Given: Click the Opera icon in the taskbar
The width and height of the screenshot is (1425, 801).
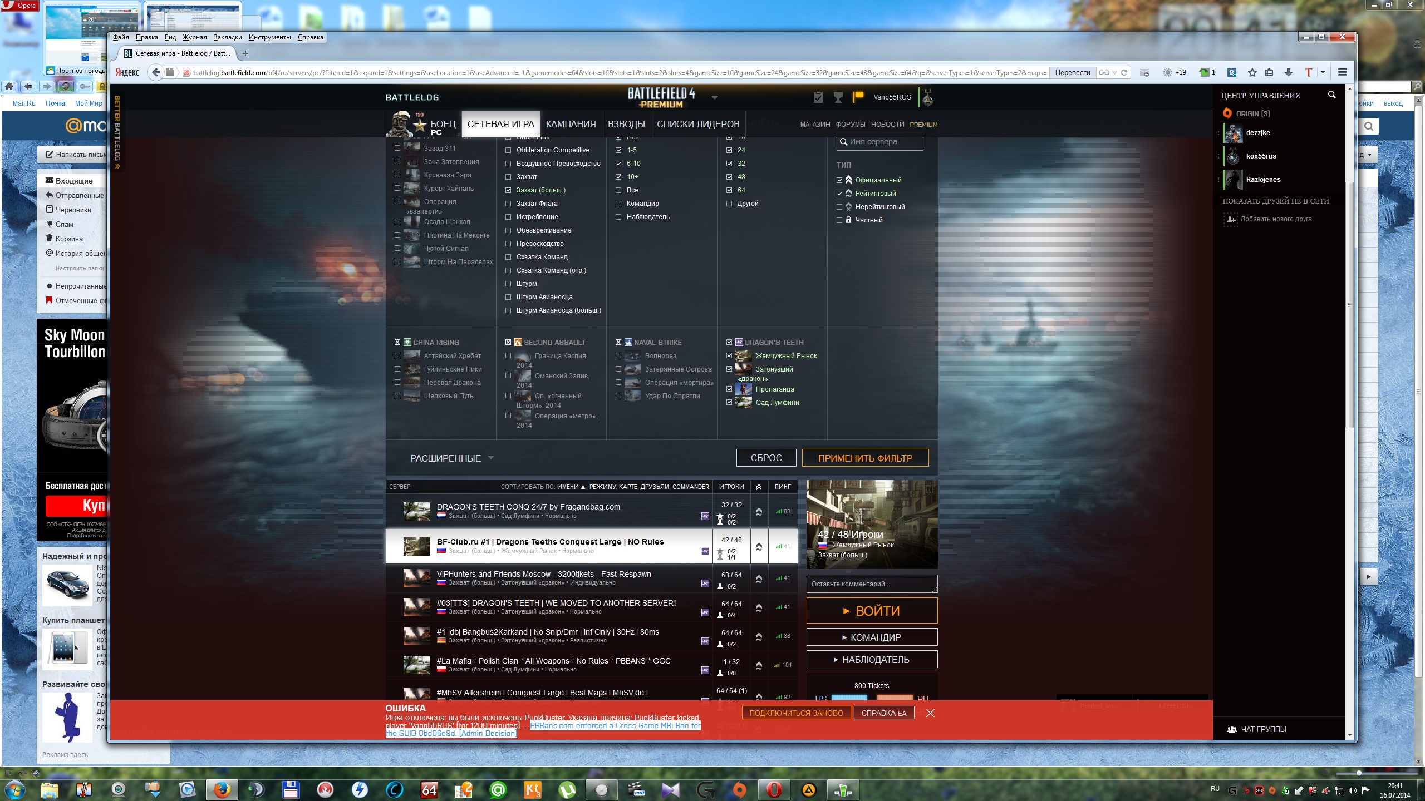Looking at the screenshot, I should [x=774, y=789].
